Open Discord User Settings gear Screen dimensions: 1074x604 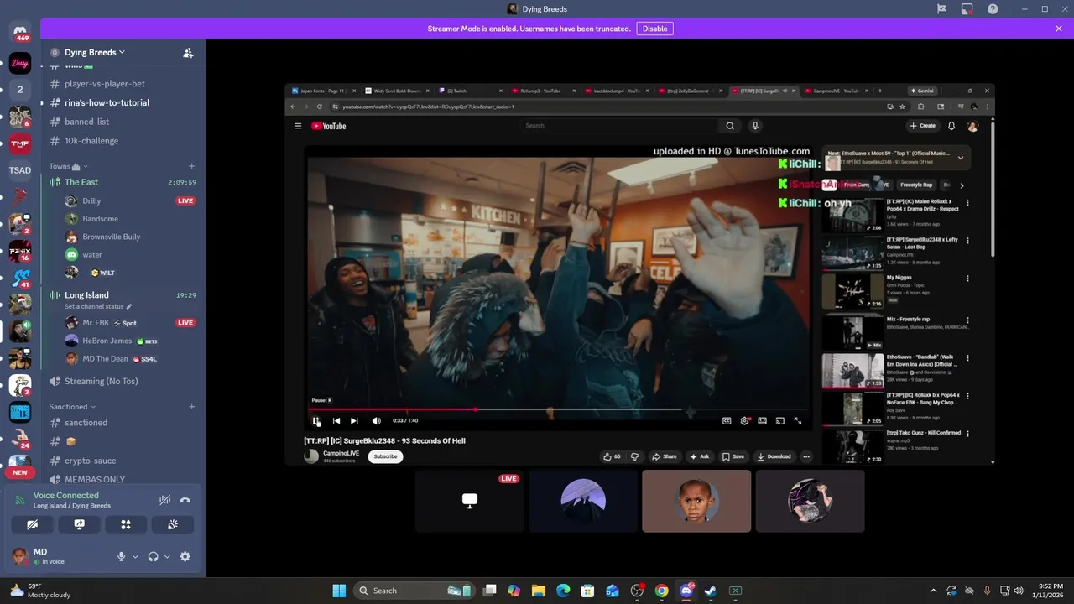185,556
